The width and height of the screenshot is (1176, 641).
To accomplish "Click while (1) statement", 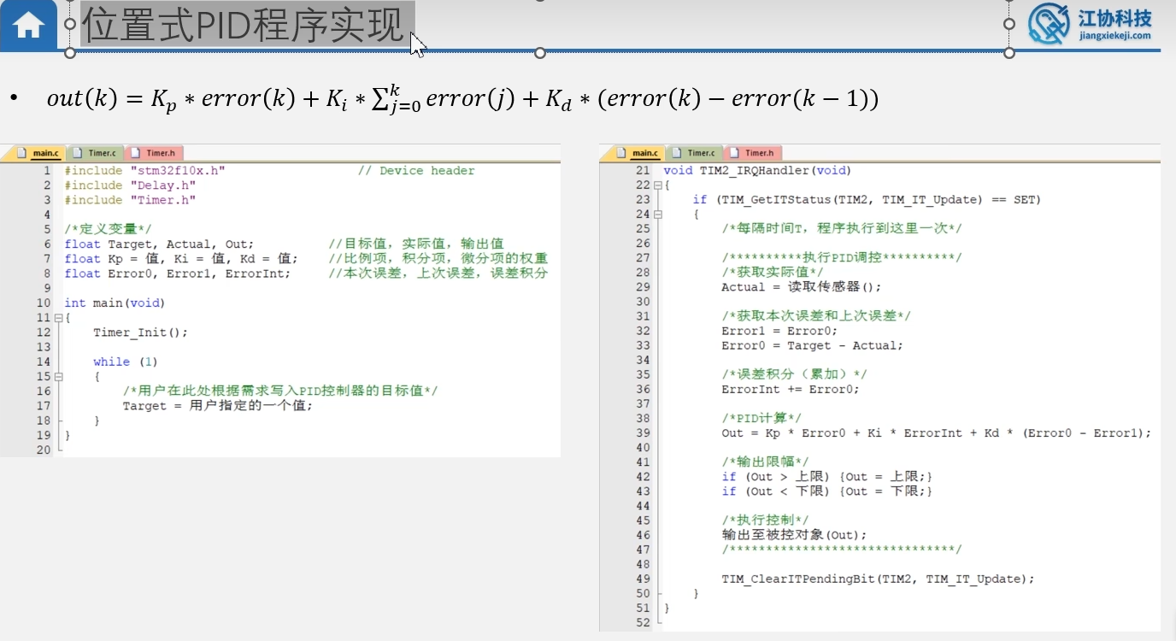I will [x=126, y=362].
